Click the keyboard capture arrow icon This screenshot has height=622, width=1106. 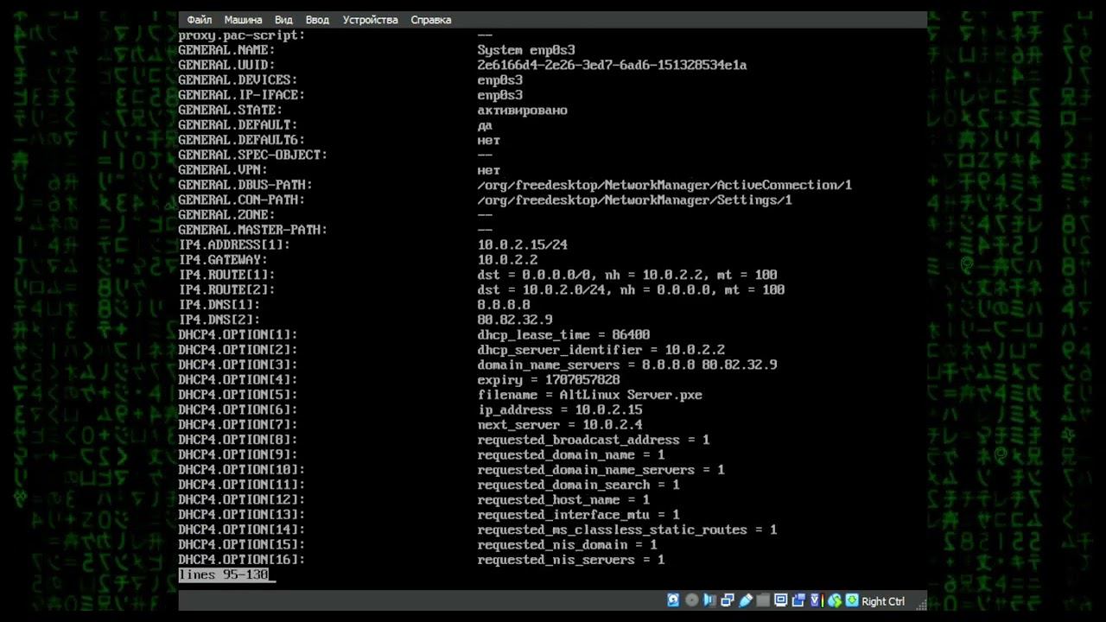(852, 600)
